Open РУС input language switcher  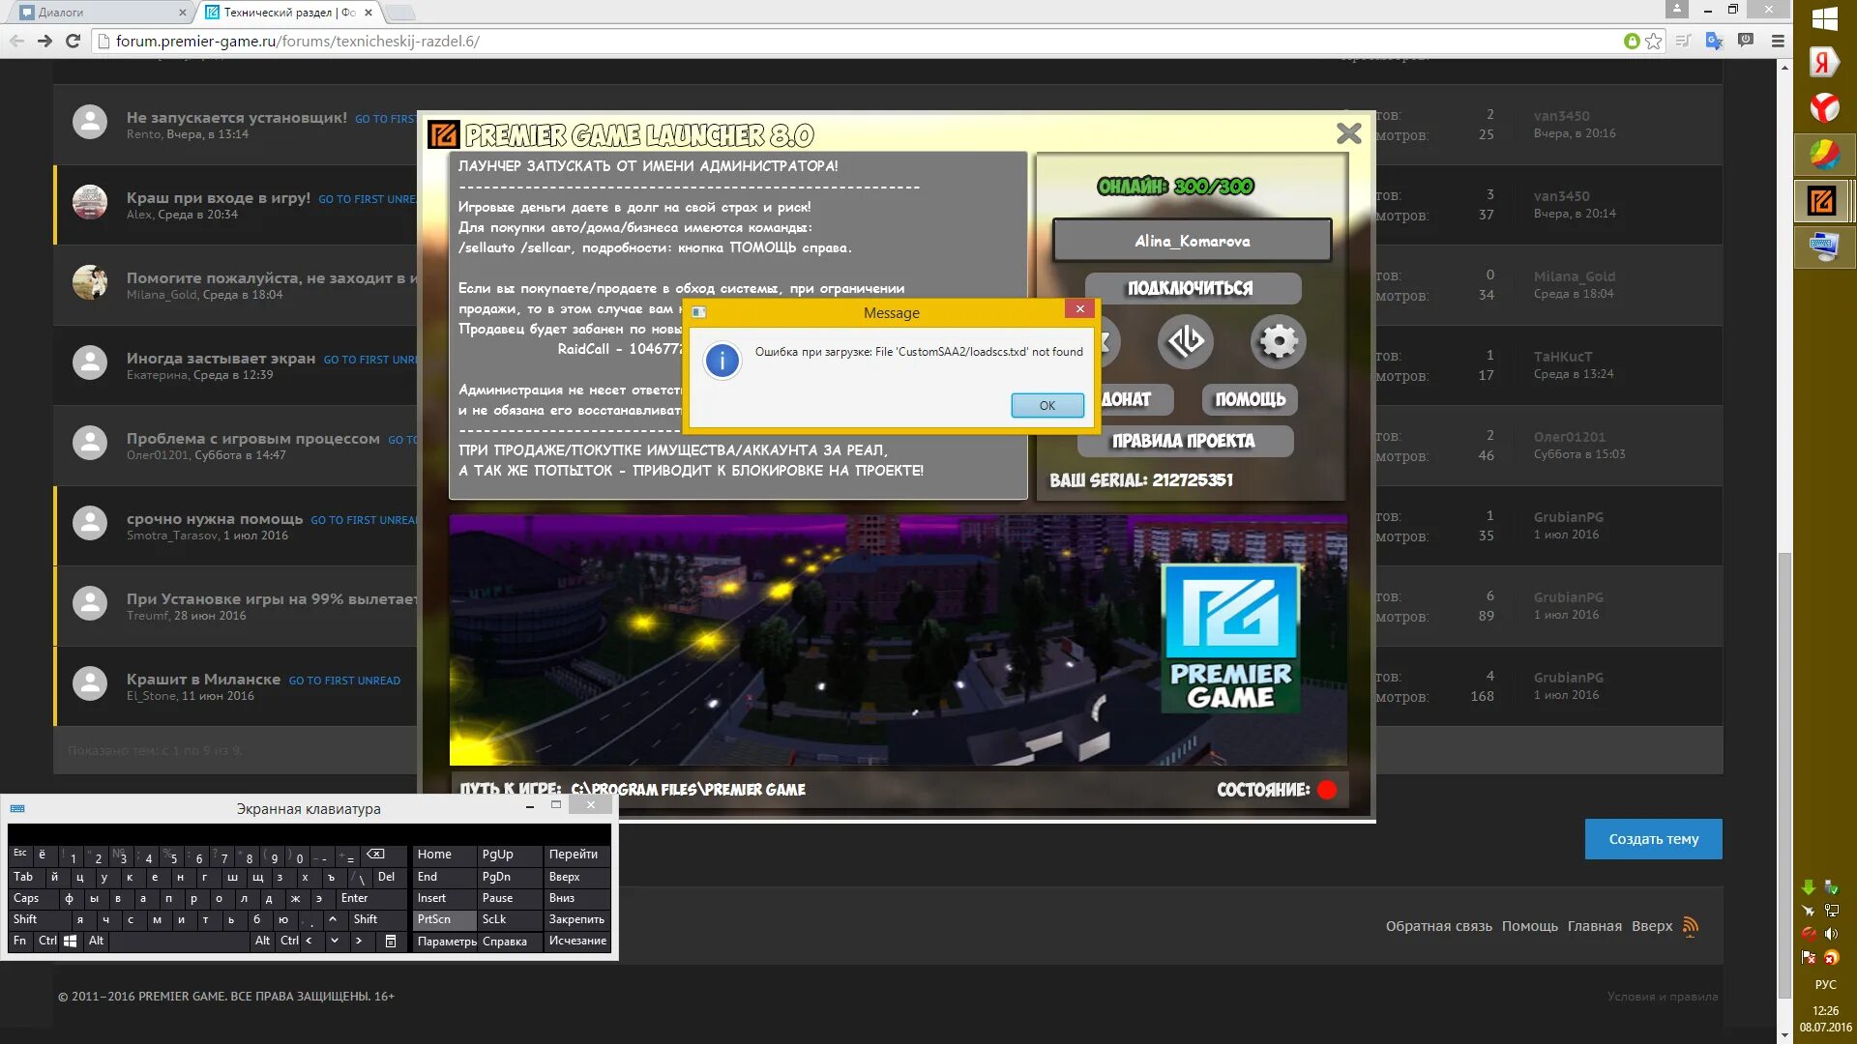tap(1825, 984)
